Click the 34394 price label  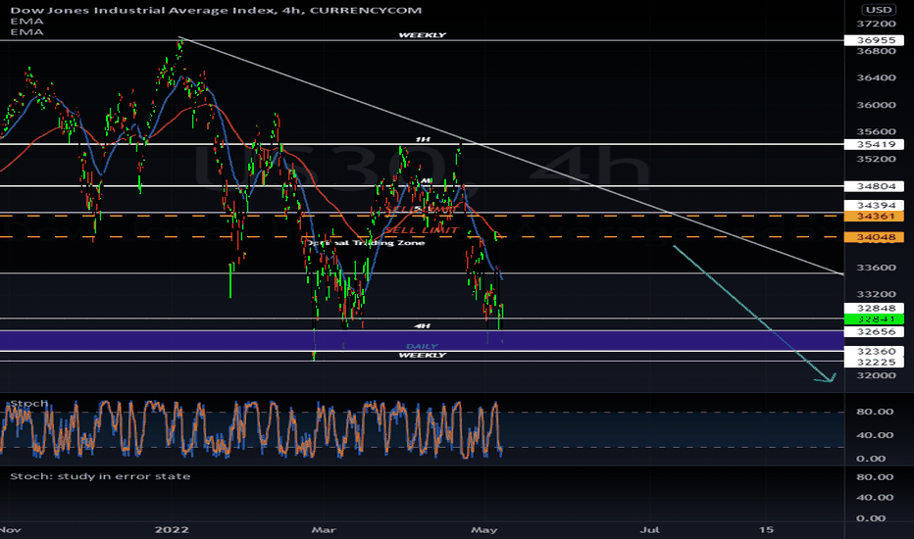click(x=875, y=205)
